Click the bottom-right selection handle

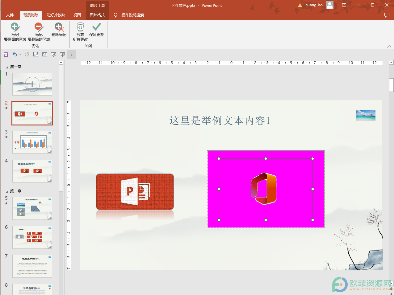click(x=313, y=220)
